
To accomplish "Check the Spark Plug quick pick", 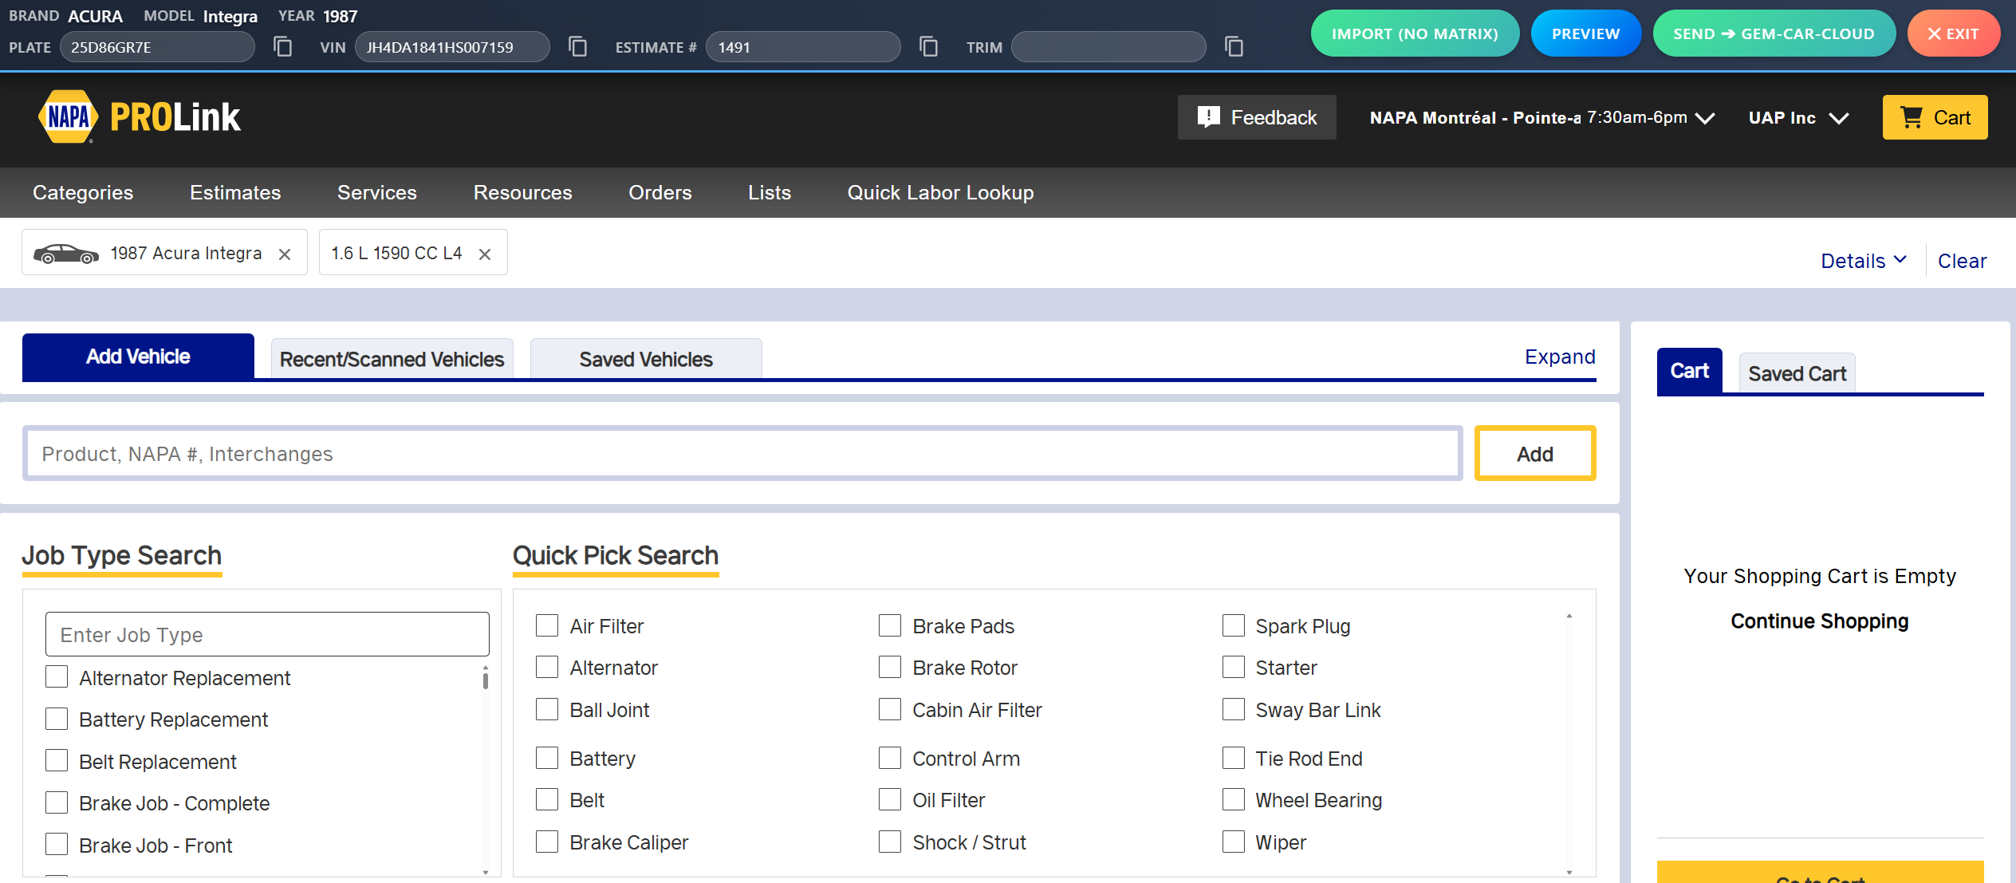I will tap(1234, 625).
